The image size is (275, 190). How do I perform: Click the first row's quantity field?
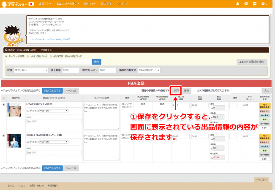point(234,105)
